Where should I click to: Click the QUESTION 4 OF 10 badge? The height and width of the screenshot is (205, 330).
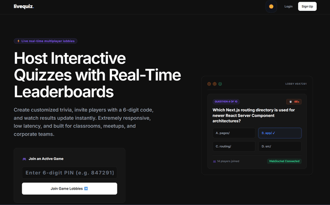226,101
